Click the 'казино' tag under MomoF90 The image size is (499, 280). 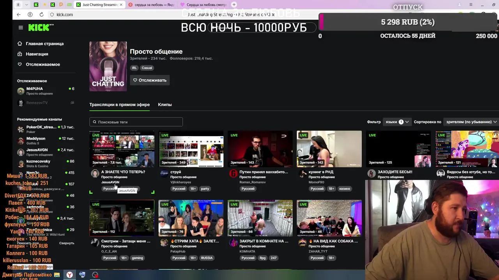click(x=345, y=189)
